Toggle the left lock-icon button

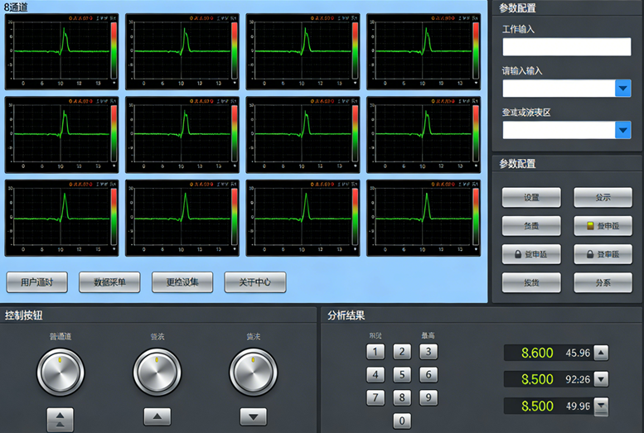[530, 255]
